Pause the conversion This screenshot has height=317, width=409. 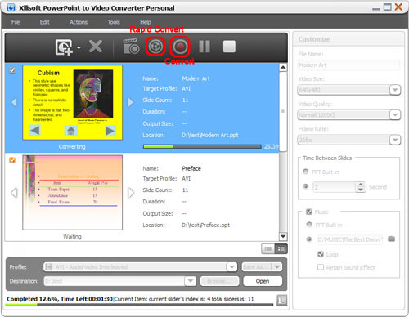(204, 47)
